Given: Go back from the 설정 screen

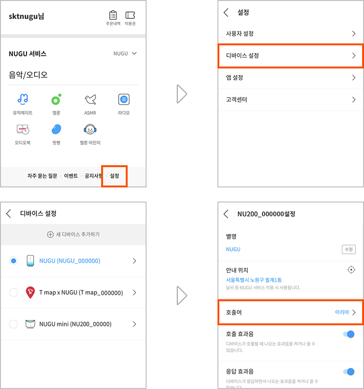Looking at the screenshot, I should point(226,12).
